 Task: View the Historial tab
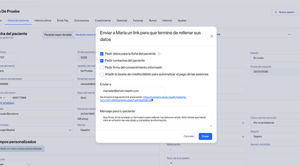pos(167,21)
